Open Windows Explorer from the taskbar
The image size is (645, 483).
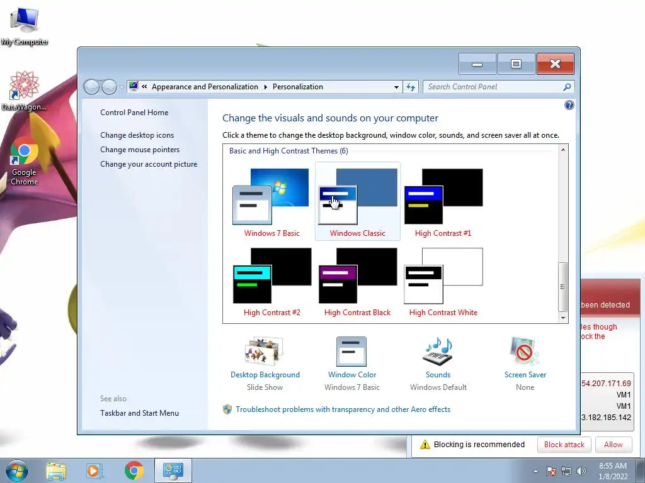[55, 470]
